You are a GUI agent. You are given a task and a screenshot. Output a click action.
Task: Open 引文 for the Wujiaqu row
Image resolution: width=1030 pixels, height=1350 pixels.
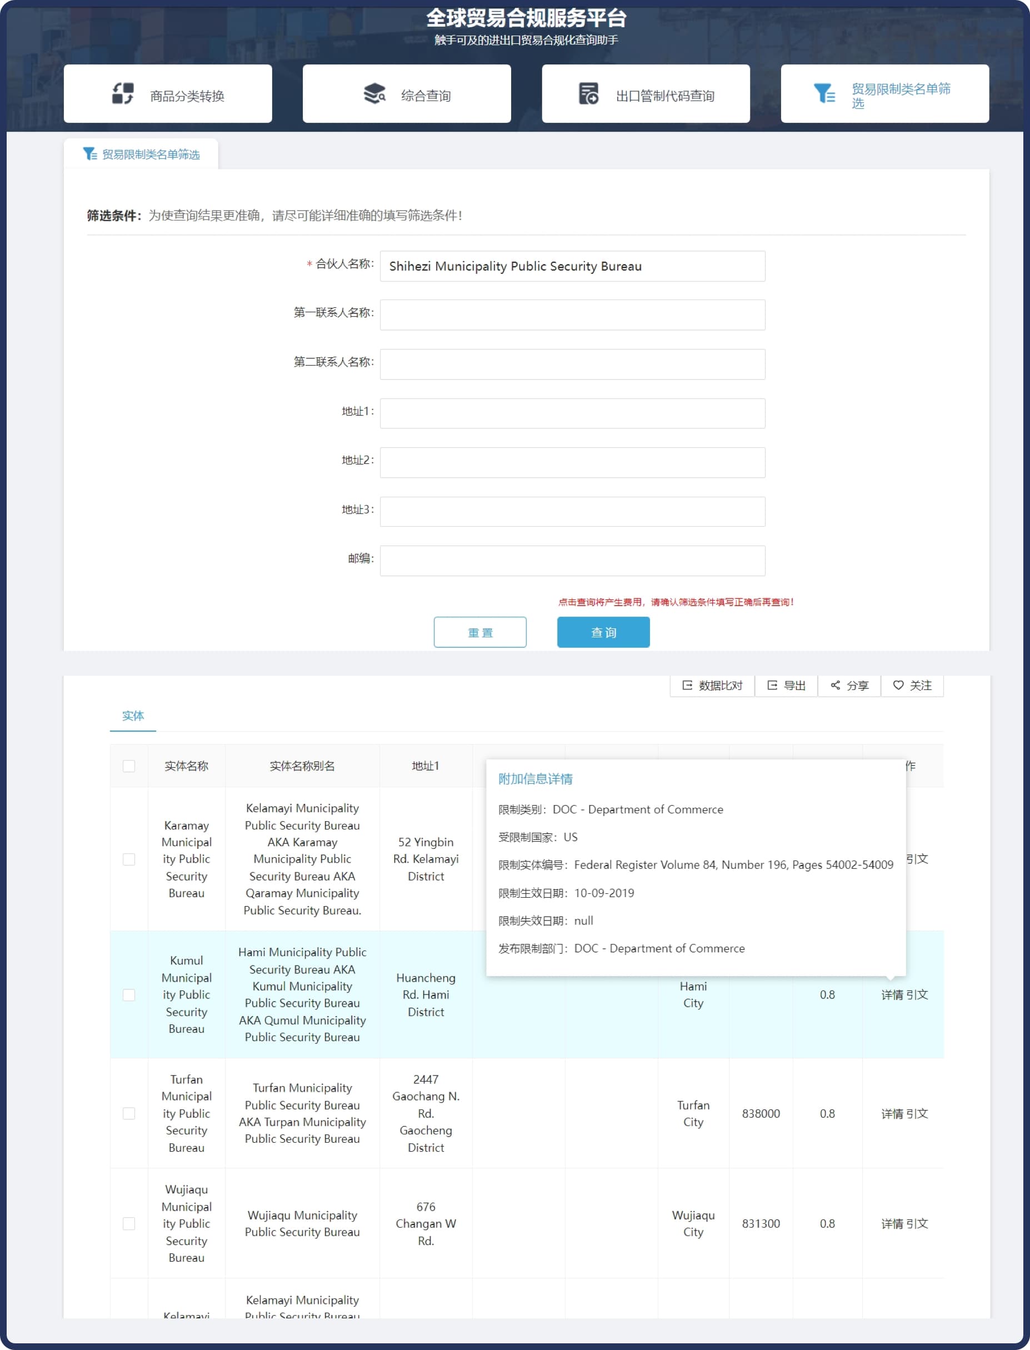pyautogui.click(x=917, y=1223)
